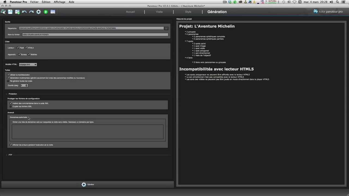This screenshot has height=196, width=349.
Task: Redo using the toolbar redo arrow
Action: coord(31,12)
